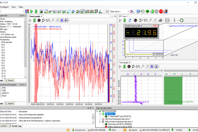Switch to the Event Log tab

tap(15, 126)
